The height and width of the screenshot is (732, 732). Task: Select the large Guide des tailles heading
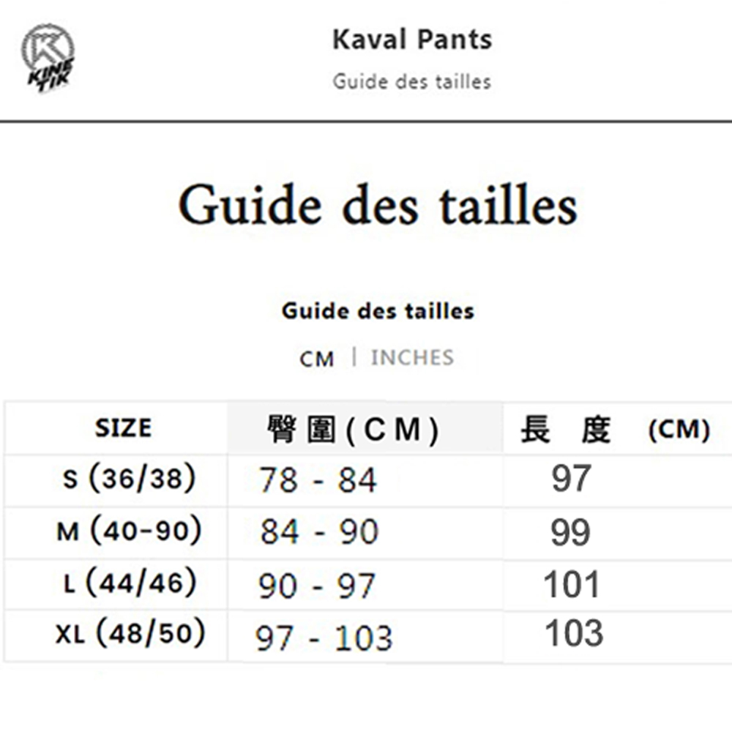point(378,205)
